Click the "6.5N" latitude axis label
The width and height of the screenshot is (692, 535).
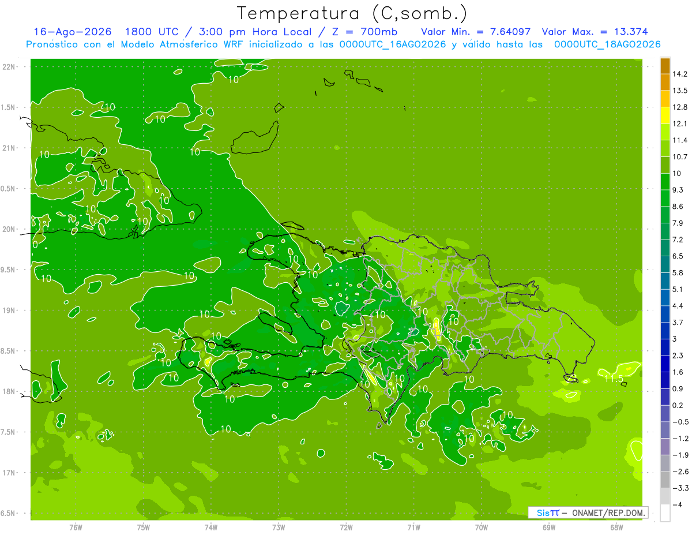[x=9, y=513]
